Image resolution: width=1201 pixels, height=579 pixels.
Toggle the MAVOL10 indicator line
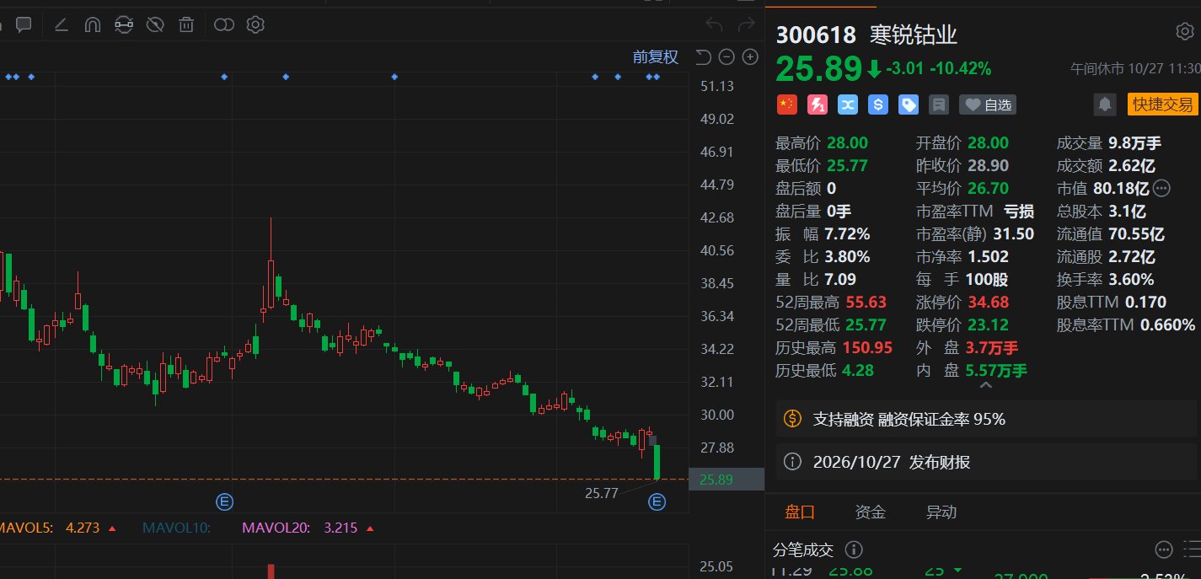click(x=177, y=528)
